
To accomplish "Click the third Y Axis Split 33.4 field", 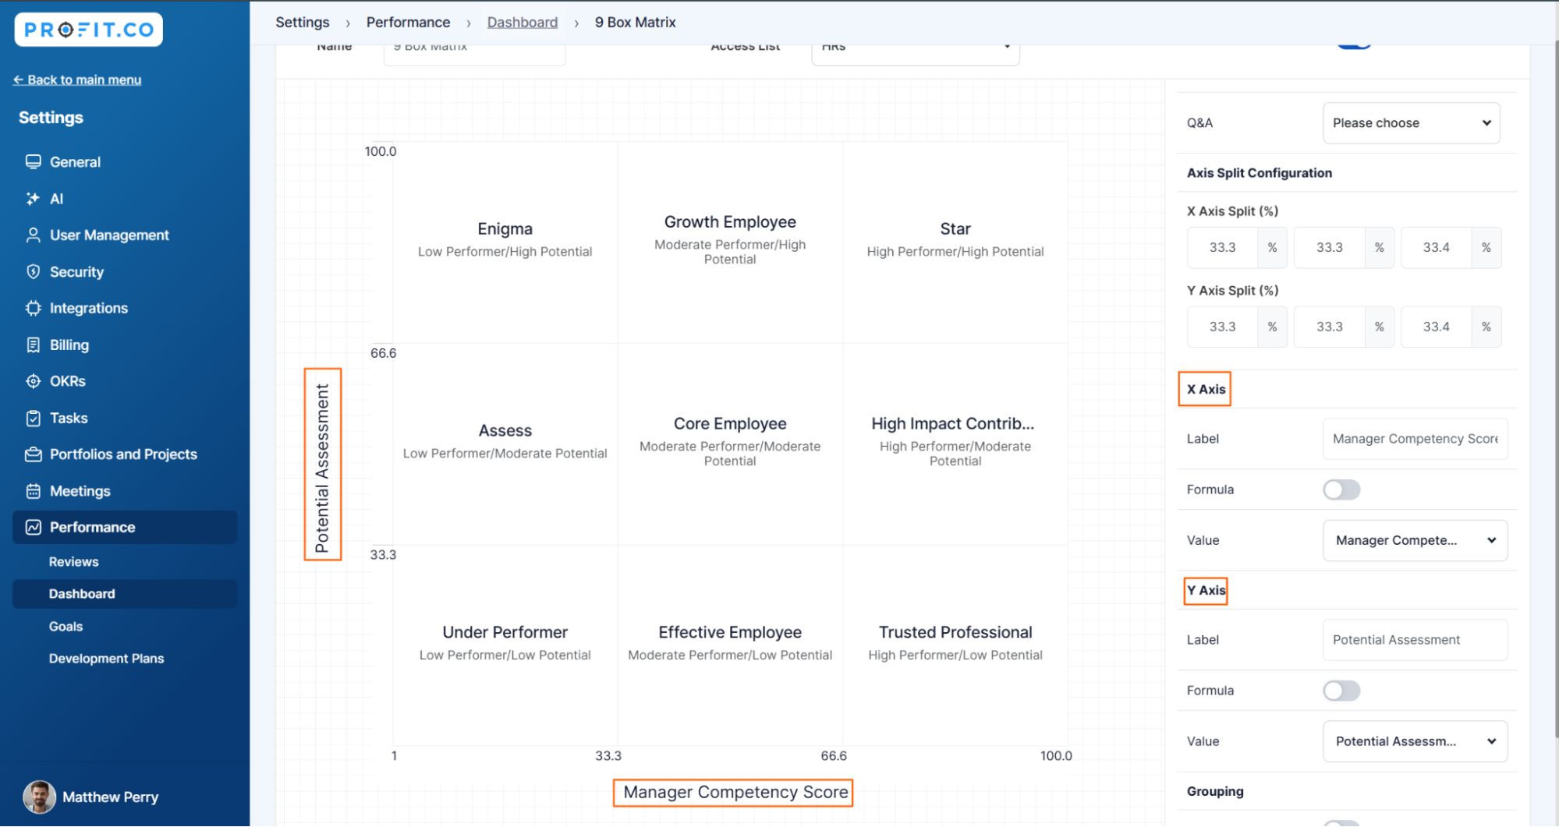I will click(x=1436, y=327).
